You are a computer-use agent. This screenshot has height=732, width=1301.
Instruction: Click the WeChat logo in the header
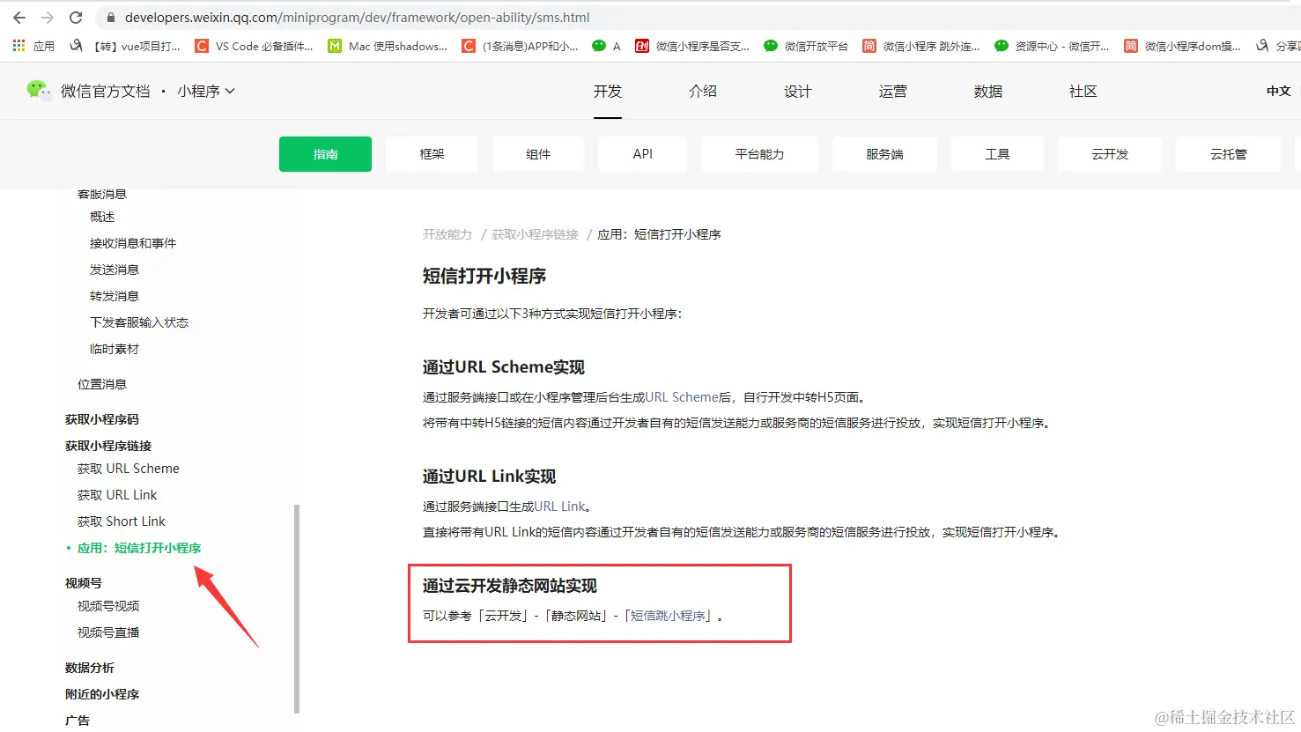click(x=39, y=91)
